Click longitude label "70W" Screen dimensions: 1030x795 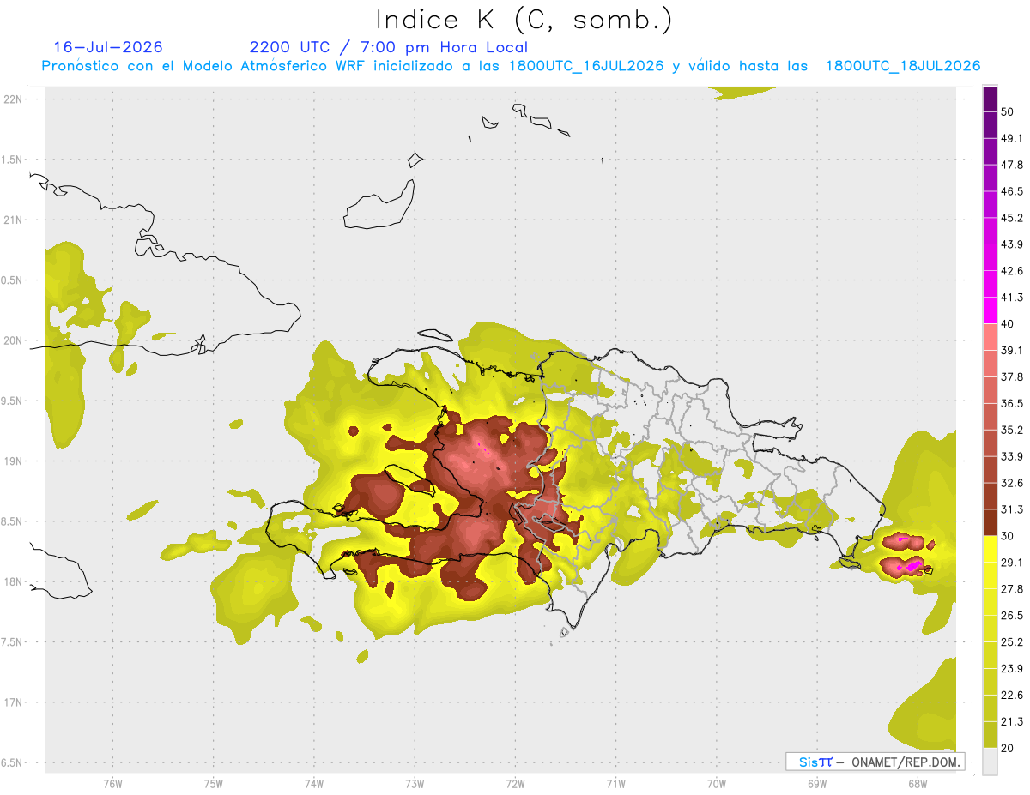tap(716, 784)
